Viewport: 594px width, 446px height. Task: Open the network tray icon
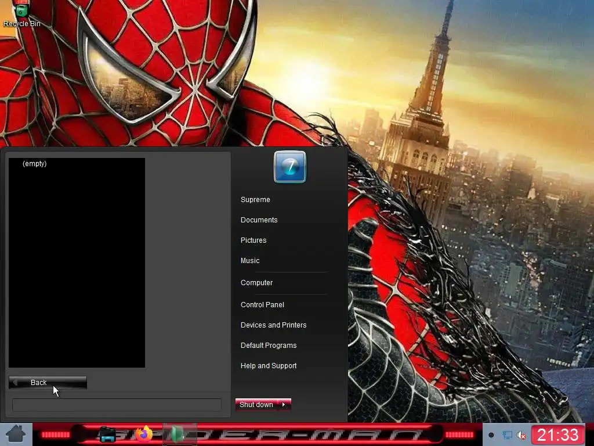(x=507, y=436)
